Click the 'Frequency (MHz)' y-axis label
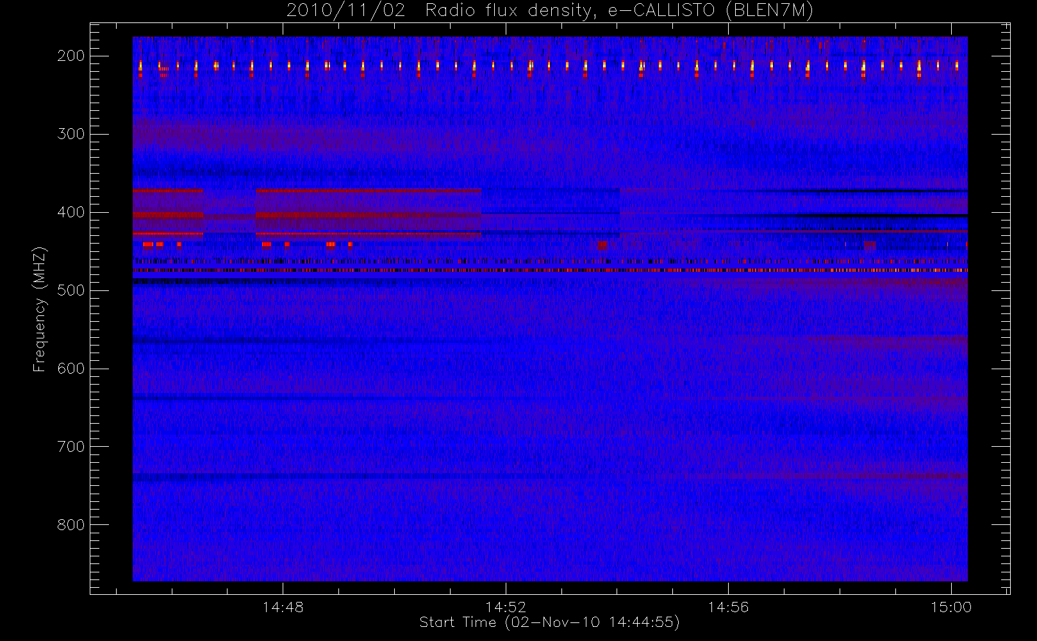 (x=40, y=309)
